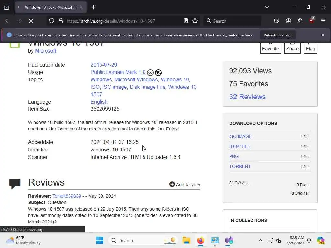Viewport: 331px width, 248px height.
Task: Click the Creative Commons CC icon
Action: point(150,73)
